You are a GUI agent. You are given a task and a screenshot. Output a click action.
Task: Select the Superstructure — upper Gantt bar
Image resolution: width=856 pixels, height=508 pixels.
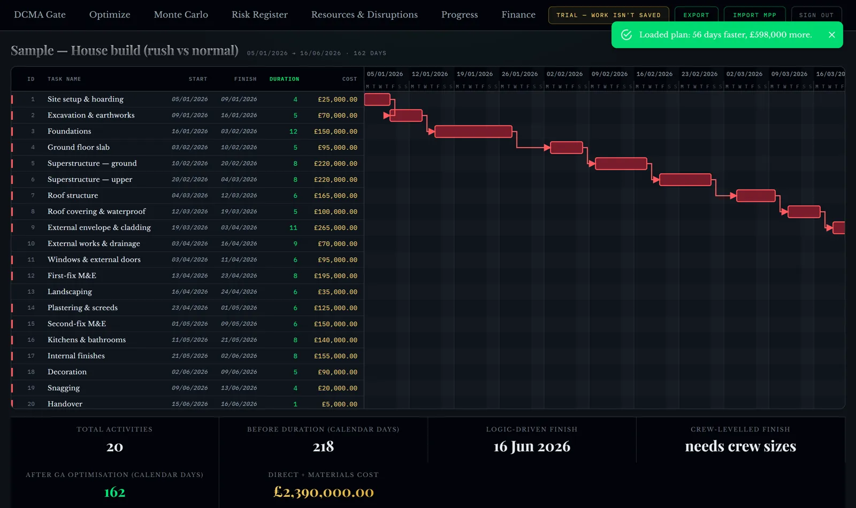coord(685,180)
